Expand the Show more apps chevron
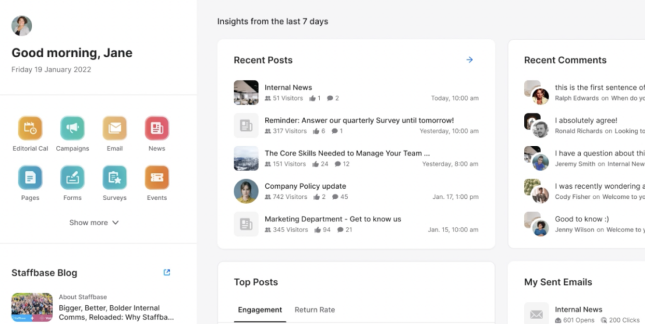645x324 pixels. pos(116,223)
